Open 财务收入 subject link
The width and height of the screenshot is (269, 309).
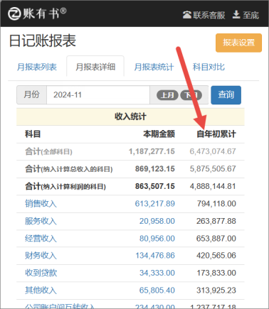coord(41,256)
